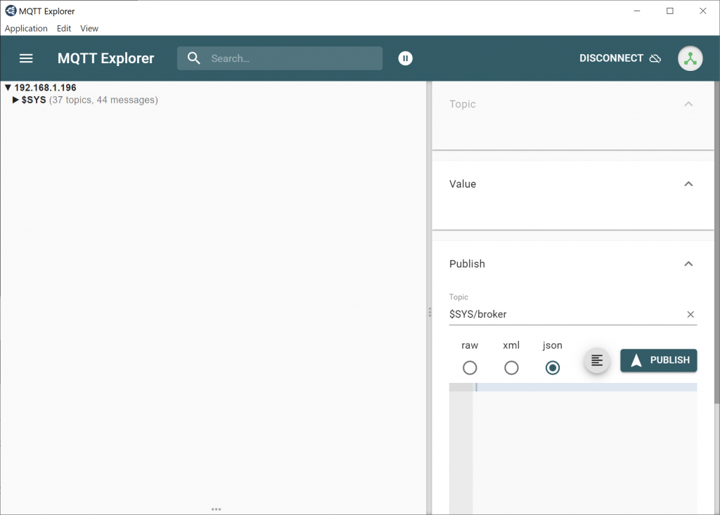Select the 192.168.1.196 broker label
Screen dimensions: 720x515
tap(45, 87)
